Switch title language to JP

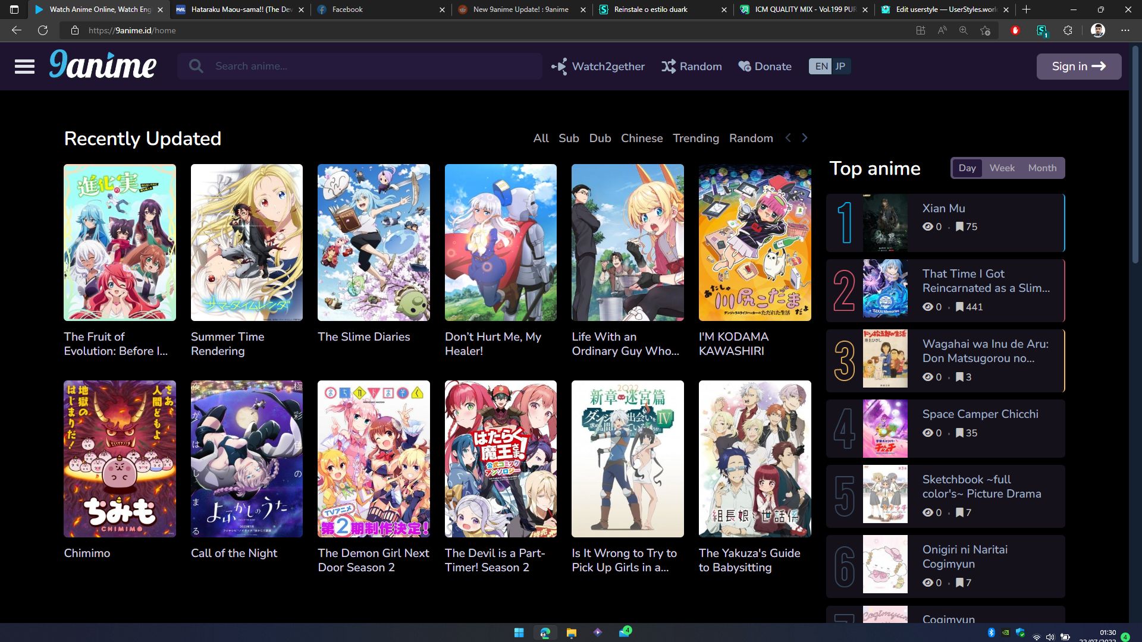point(840,67)
